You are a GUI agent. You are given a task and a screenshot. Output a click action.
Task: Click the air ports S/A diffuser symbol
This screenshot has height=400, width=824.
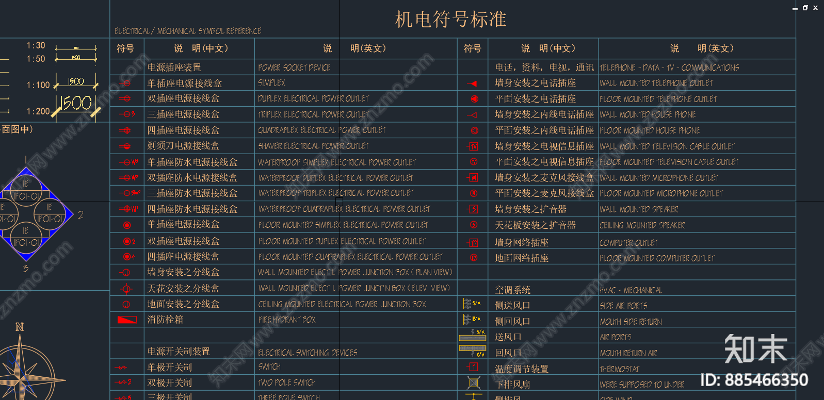click(x=473, y=336)
